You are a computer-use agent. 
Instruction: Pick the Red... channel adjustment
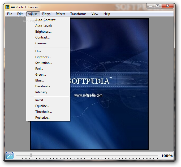[48, 69]
